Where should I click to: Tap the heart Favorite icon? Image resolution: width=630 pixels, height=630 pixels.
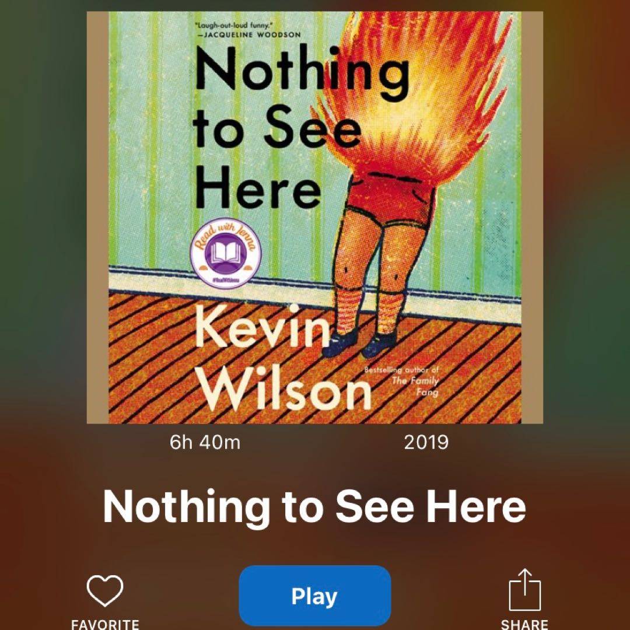point(105,590)
